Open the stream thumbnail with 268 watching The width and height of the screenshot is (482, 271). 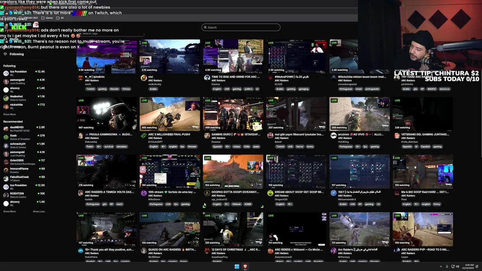point(360,114)
